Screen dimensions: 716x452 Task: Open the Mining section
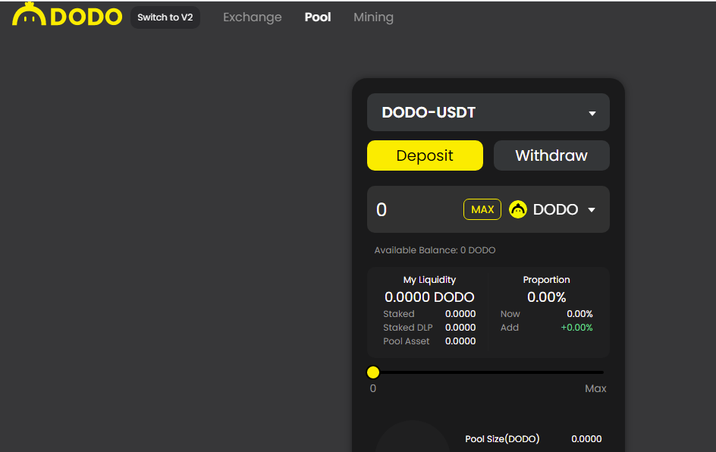373,17
